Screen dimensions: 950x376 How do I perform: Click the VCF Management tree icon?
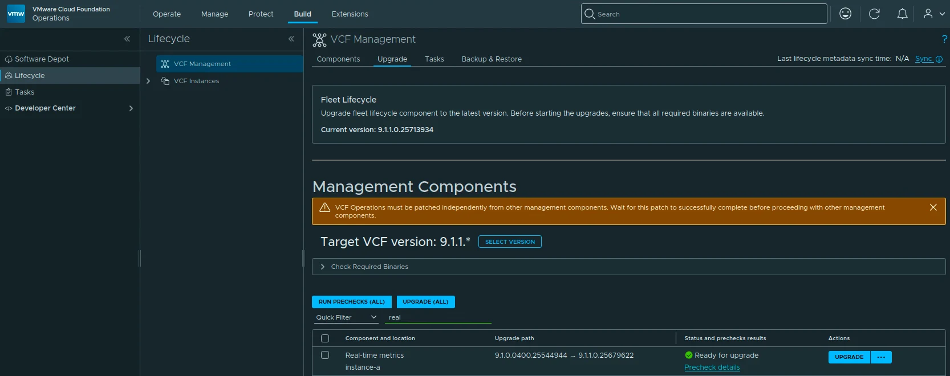tap(165, 64)
